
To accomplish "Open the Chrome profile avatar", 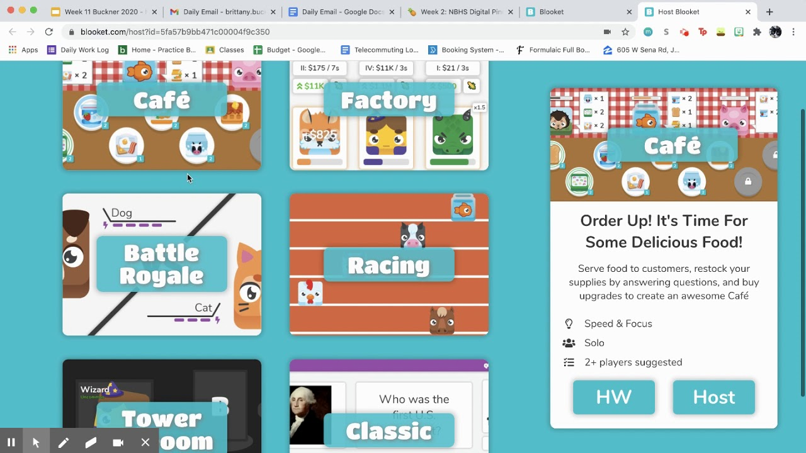I will [775, 31].
